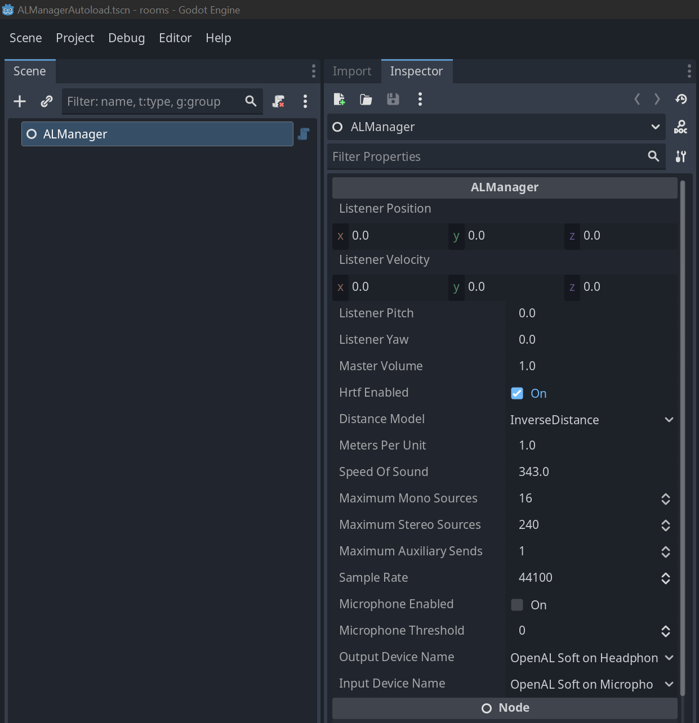Viewport: 699px width, 723px height.
Task: Open the Output Device Name dropdown
Action: [591, 658]
